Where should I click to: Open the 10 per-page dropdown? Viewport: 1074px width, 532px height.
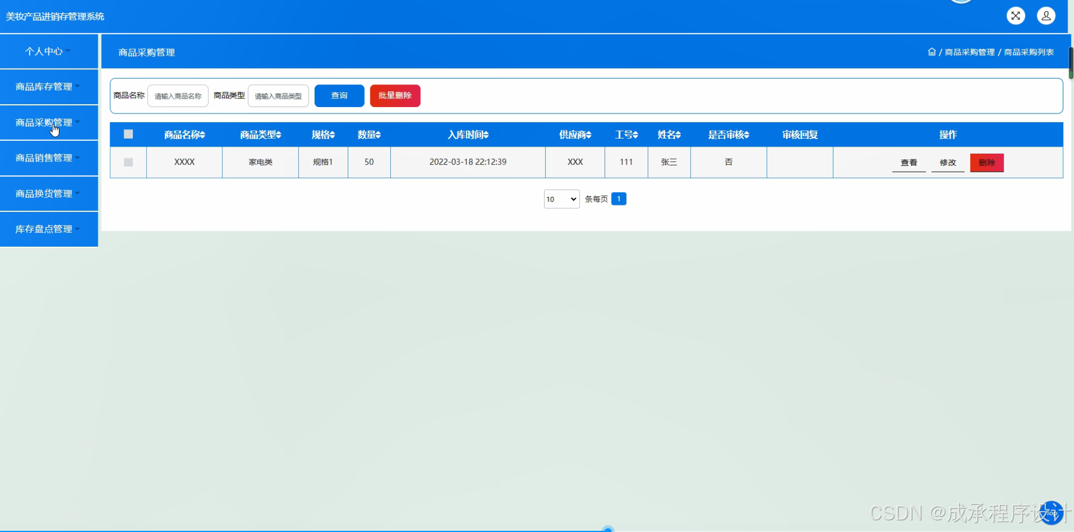[x=561, y=199]
